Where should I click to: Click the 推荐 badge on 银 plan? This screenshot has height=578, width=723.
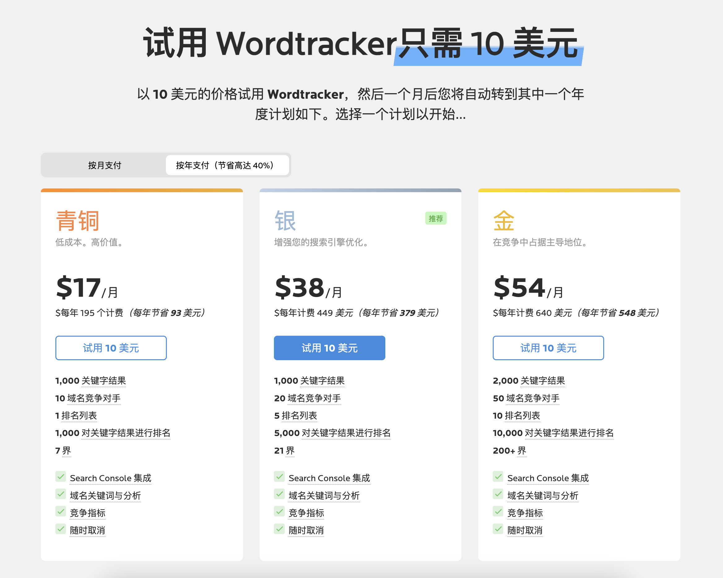[x=435, y=218]
